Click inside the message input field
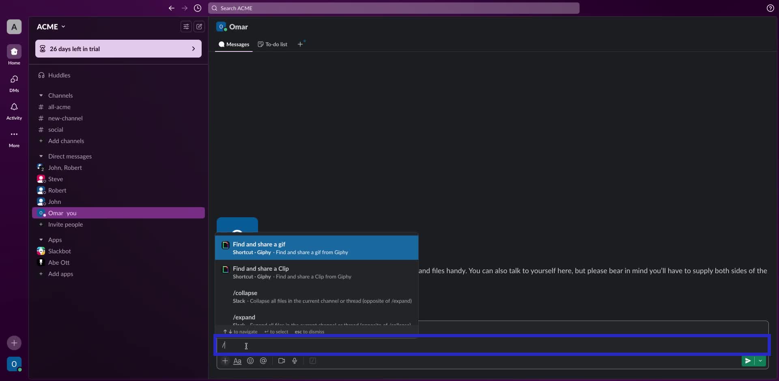The height and width of the screenshot is (381, 779). (x=406, y=345)
